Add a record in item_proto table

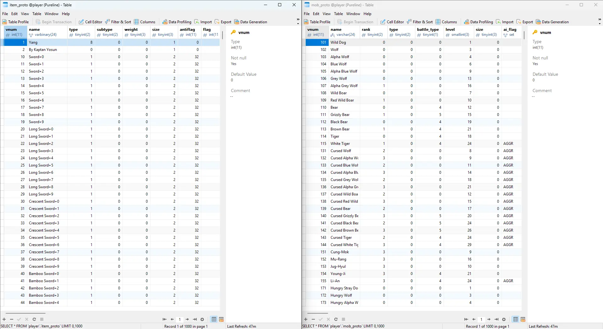coord(4,319)
